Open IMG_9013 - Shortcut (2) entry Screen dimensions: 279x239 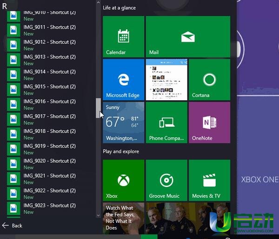[51, 60]
